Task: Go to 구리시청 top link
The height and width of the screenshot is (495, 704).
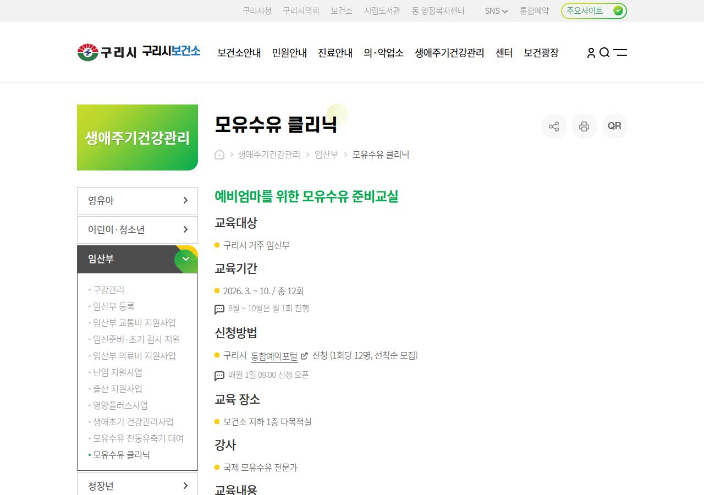Action: coord(257,10)
